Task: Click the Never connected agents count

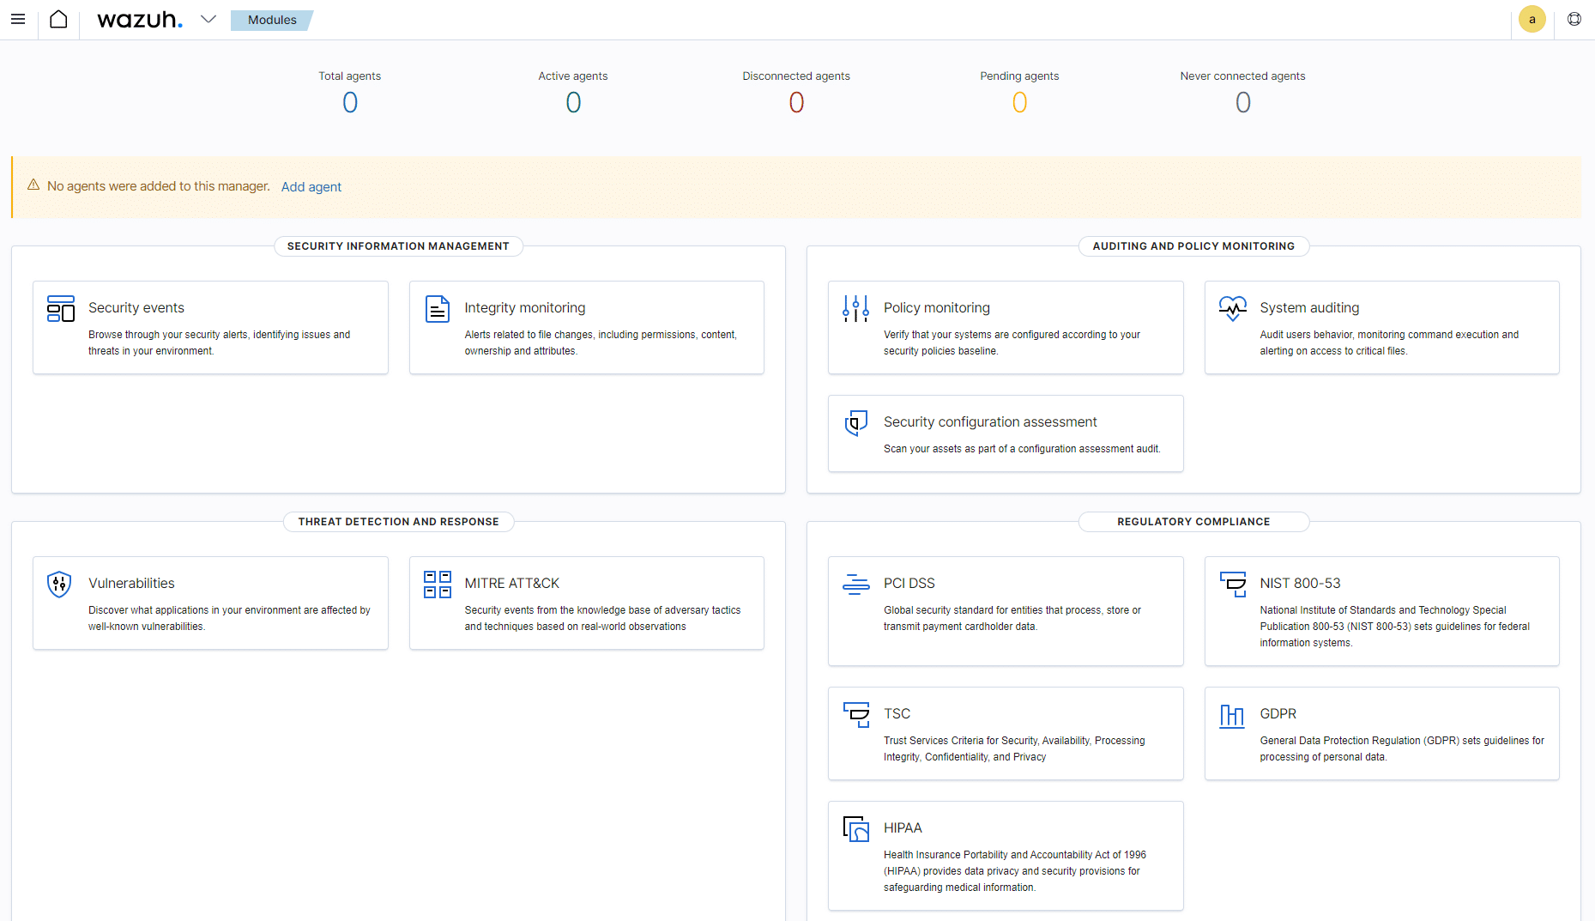Action: coord(1242,103)
